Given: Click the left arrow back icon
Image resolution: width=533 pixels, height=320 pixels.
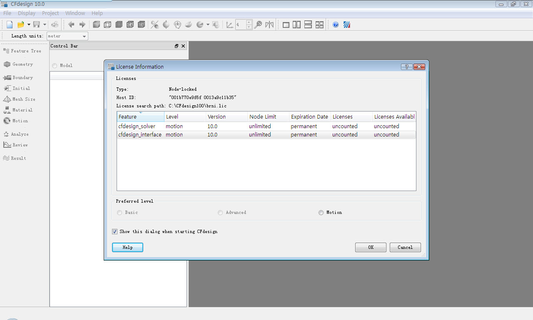Looking at the screenshot, I should tap(71, 25).
